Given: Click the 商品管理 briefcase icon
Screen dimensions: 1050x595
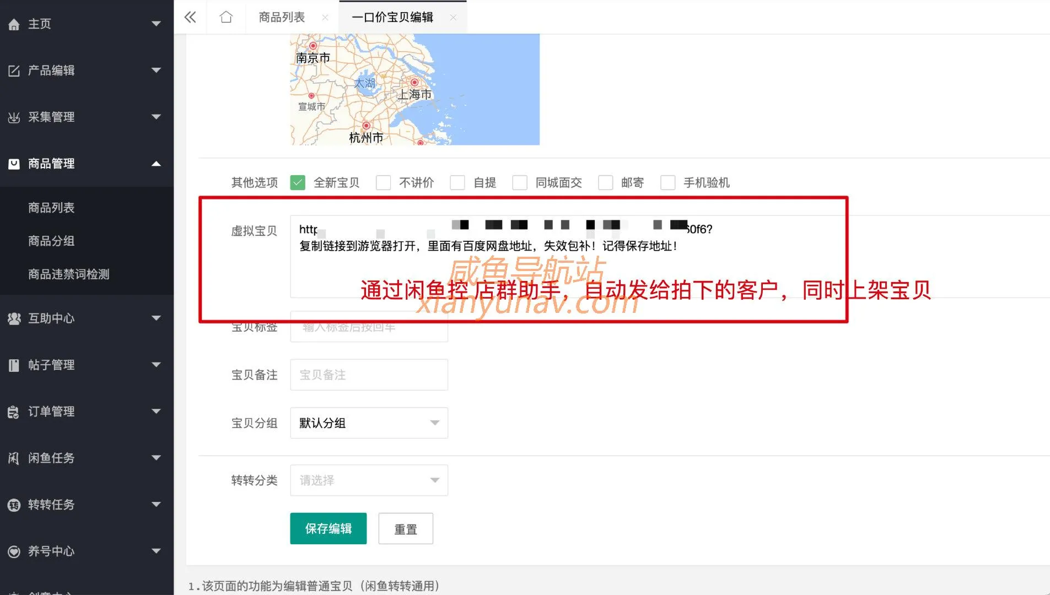Looking at the screenshot, I should click(x=14, y=164).
